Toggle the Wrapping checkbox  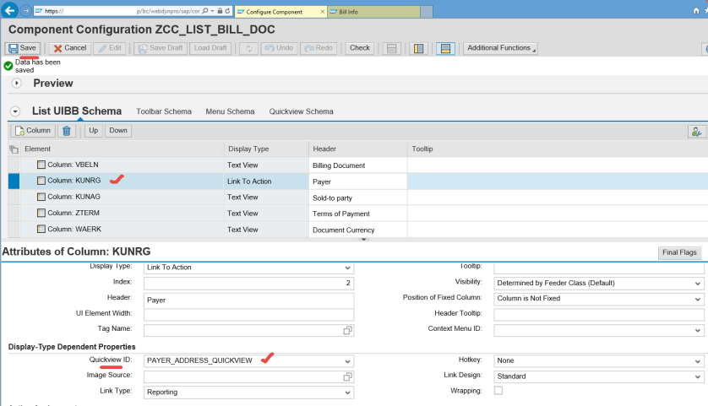click(x=498, y=391)
